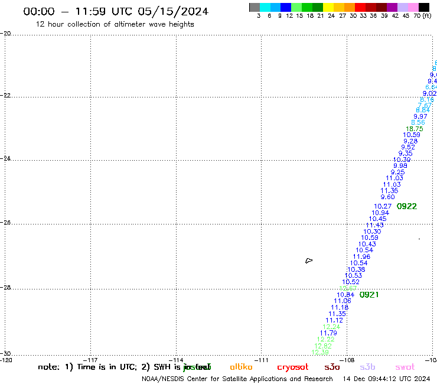Click the latitude label '-28'
Image resolution: width=437 pixels, height=384 pixels.
point(5,288)
